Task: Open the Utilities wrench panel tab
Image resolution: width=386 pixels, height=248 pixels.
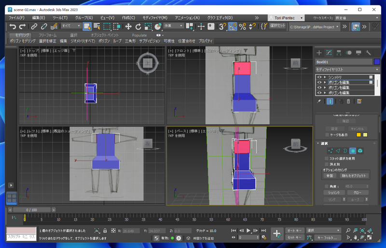Action: pyautogui.click(x=369, y=52)
